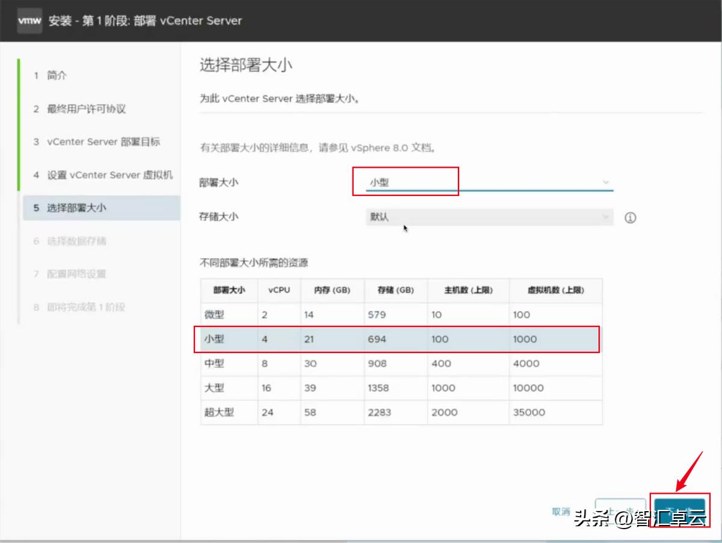This screenshot has width=722, height=543.
Task: Click the 内存 (GB) column header
Action: point(332,290)
